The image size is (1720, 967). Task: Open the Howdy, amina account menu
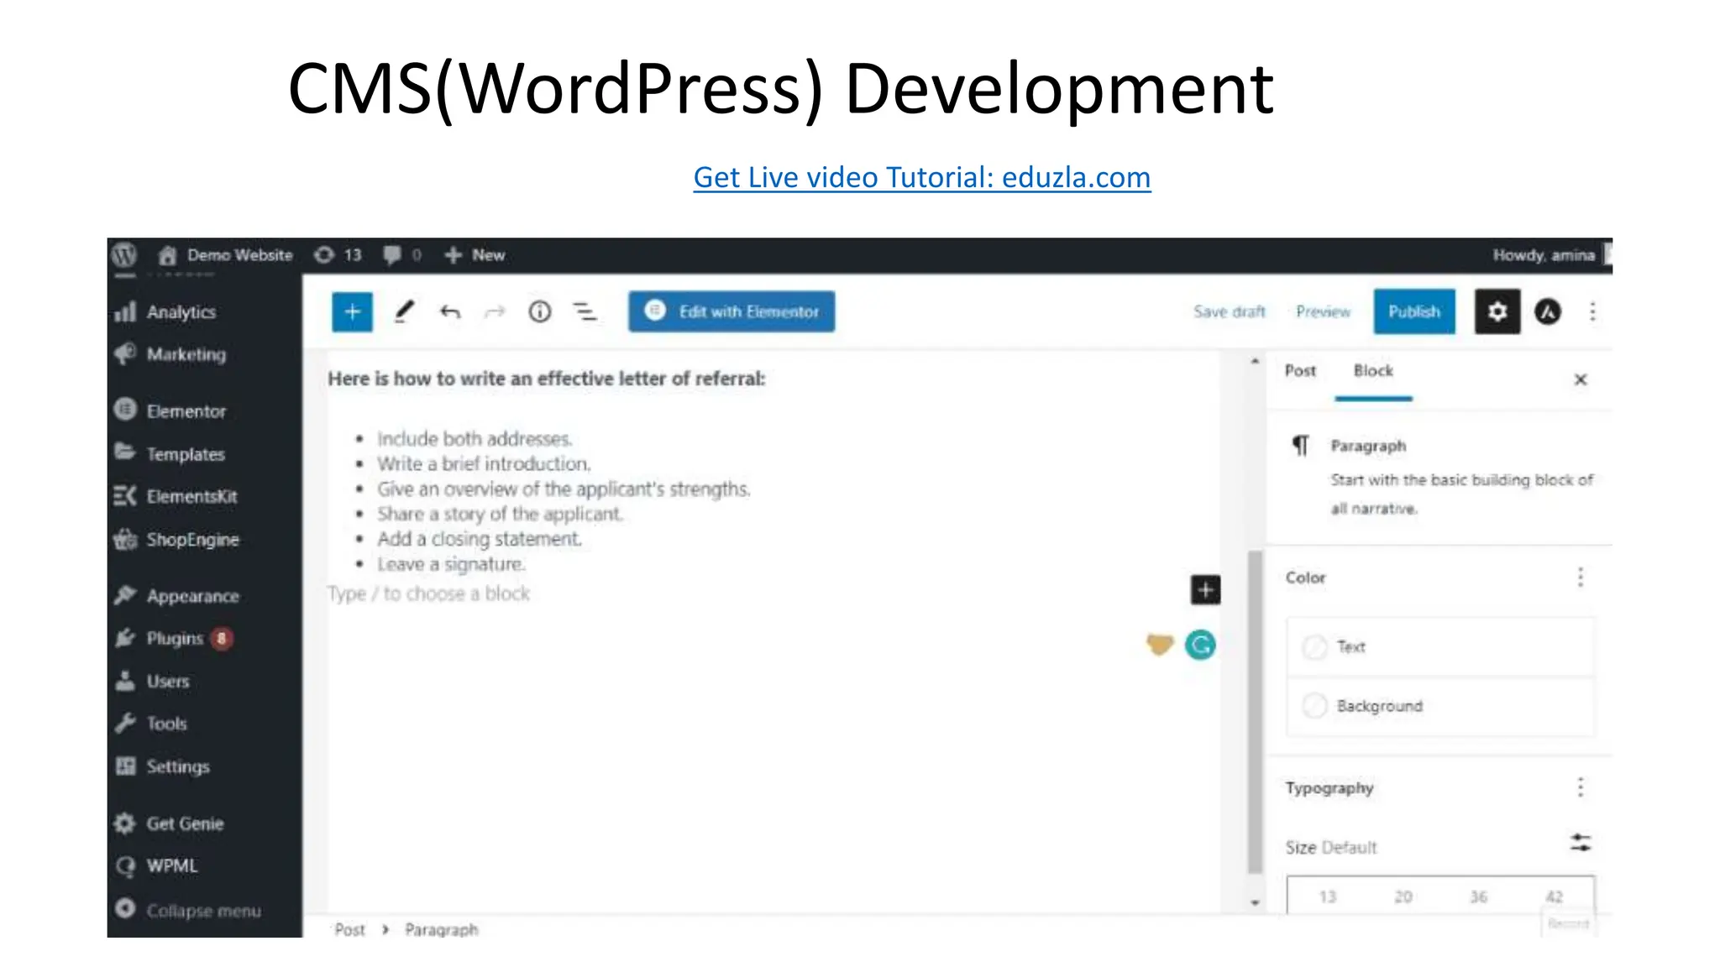[x=1550, y=255]
